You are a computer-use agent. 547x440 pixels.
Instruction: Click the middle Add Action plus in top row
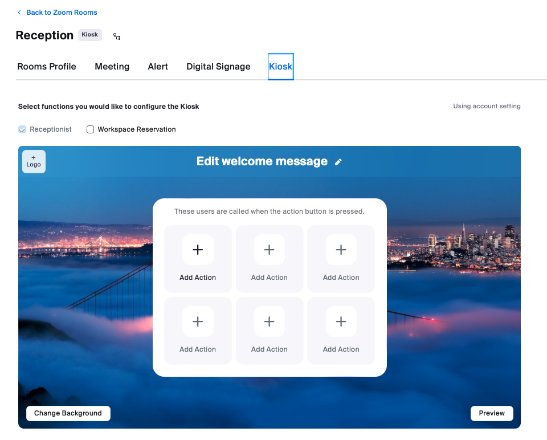(270, 250)
